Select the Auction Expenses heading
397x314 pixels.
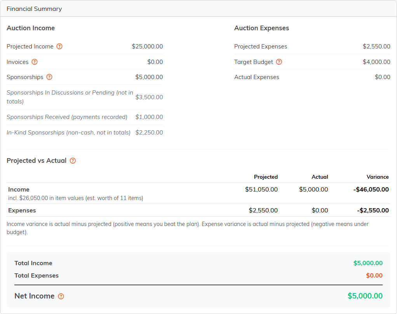(x=261, y=28)
